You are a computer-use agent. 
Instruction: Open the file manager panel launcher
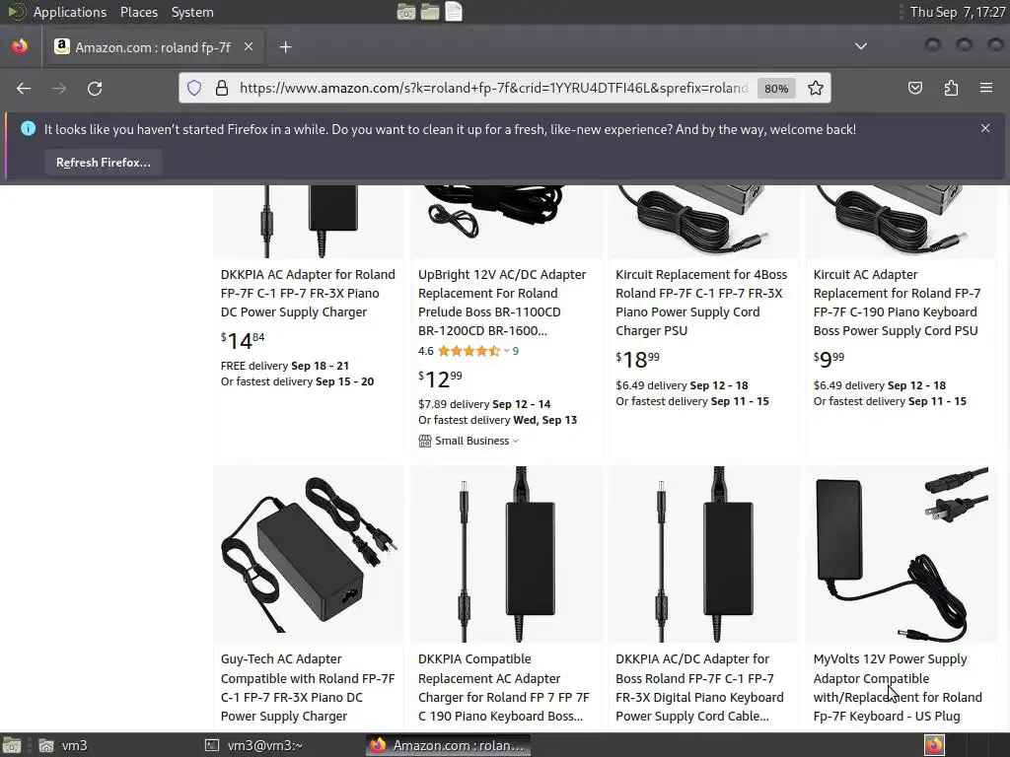point(430,12)
